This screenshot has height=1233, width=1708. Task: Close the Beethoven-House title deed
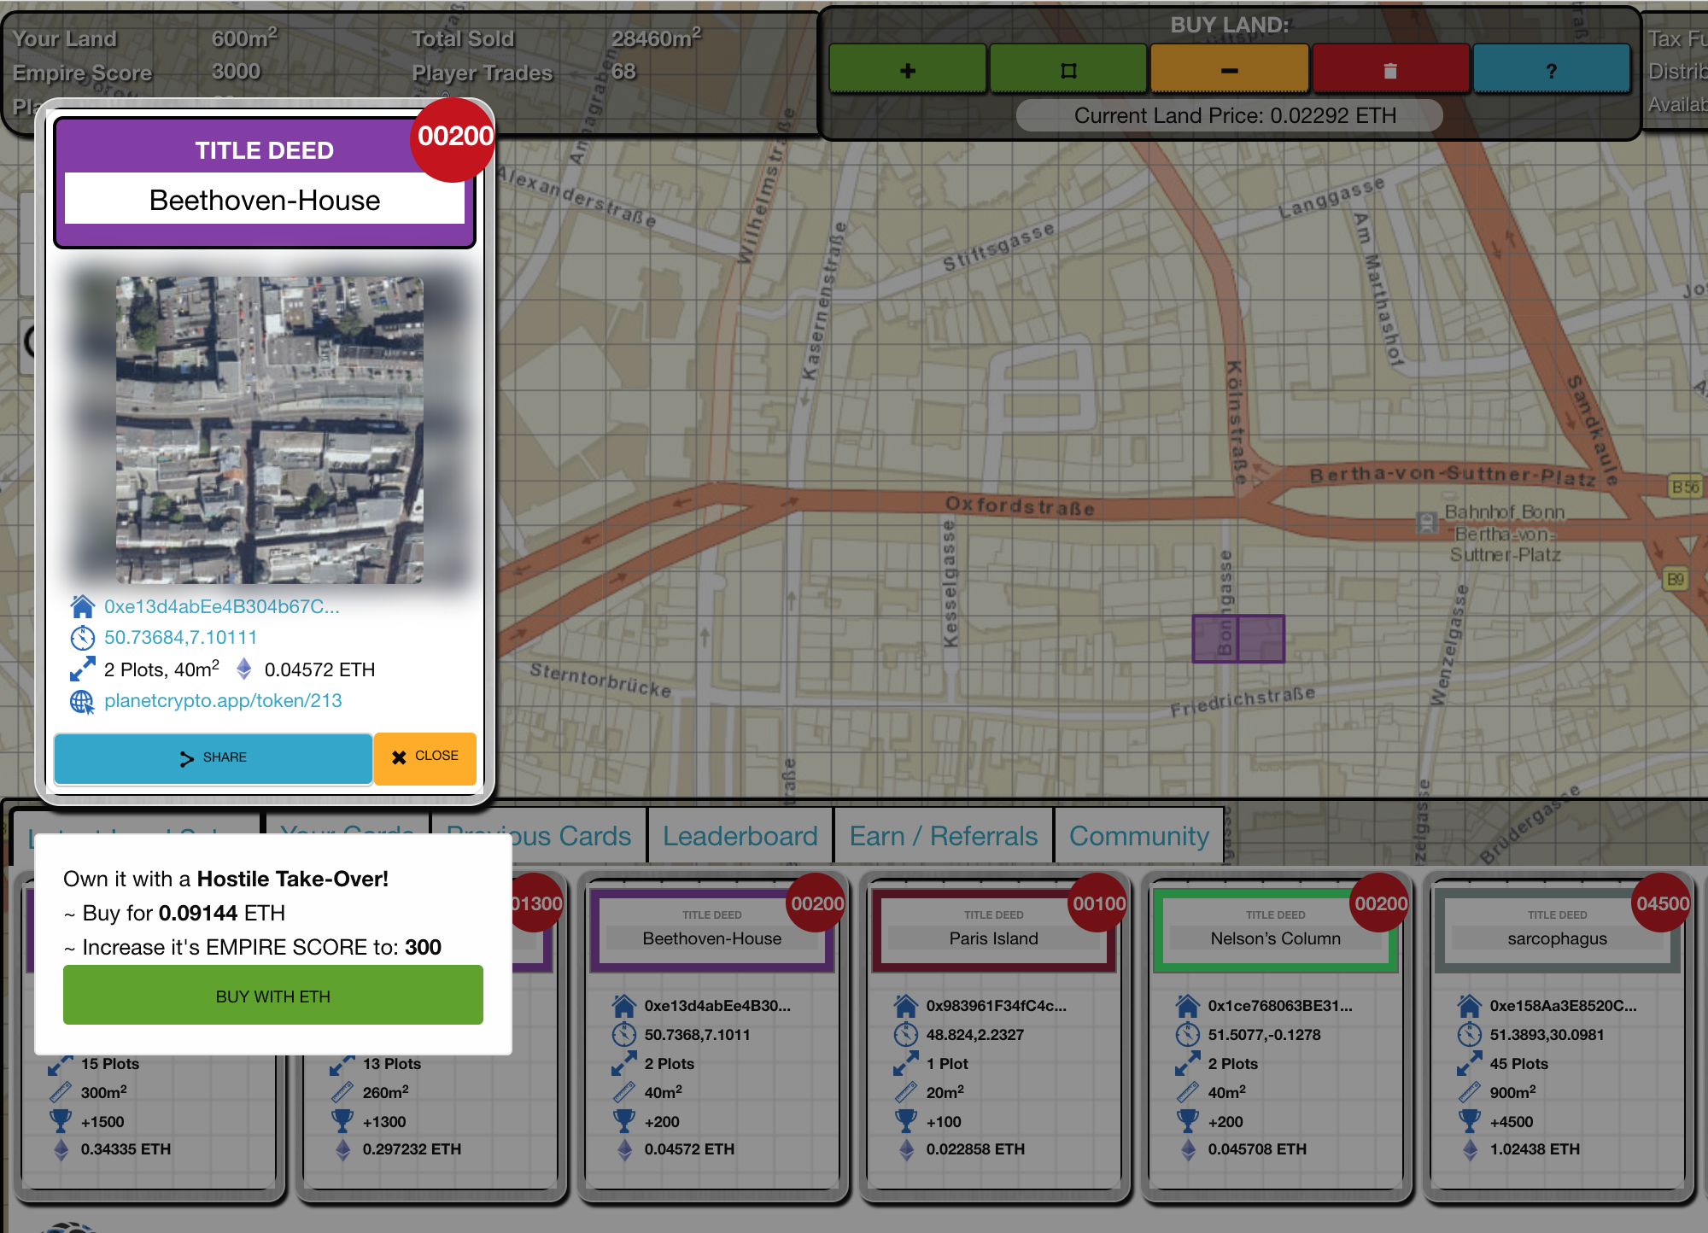click(424, 757)
